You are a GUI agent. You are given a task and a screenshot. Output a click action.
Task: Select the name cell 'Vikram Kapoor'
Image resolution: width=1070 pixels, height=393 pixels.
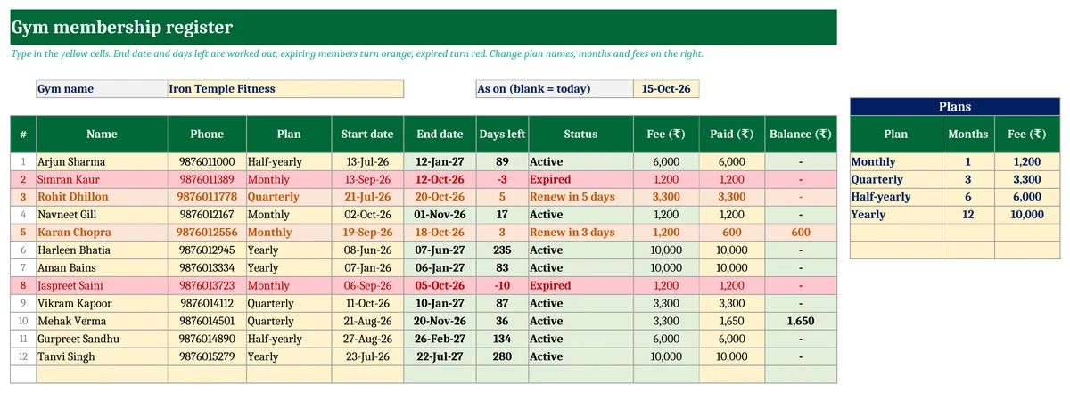coord(102,304)
